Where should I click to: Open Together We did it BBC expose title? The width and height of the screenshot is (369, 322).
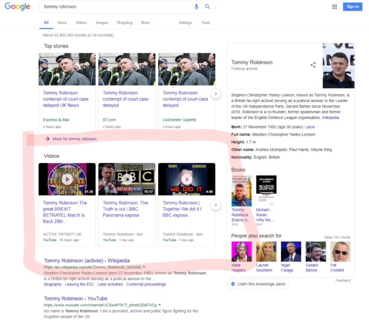[x=182, y=209]
